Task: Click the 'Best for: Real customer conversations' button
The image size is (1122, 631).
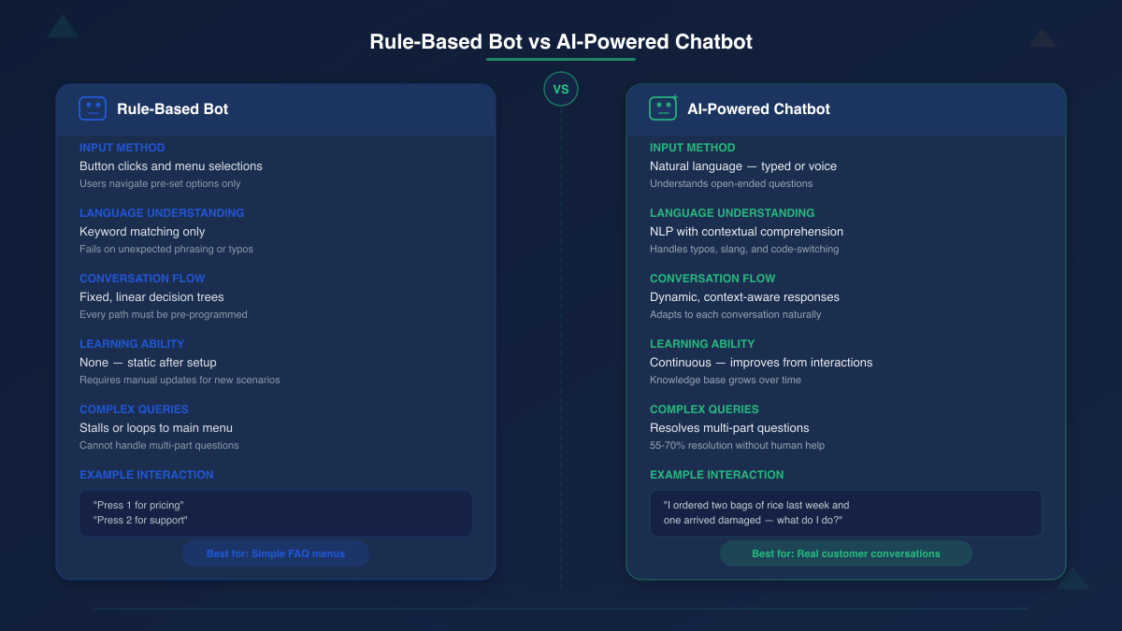Action: click(845, 552)
